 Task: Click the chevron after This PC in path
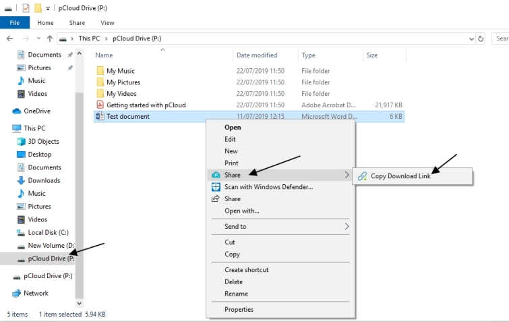106,38
